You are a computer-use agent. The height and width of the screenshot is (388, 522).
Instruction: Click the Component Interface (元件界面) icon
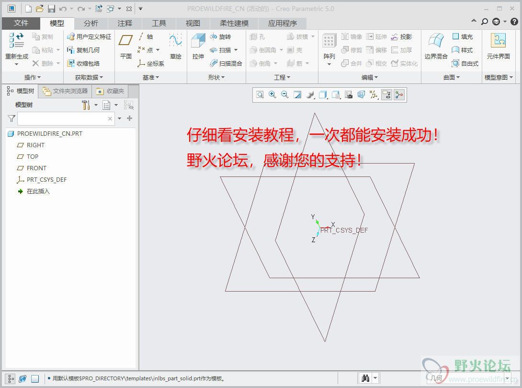click(498, 46)
